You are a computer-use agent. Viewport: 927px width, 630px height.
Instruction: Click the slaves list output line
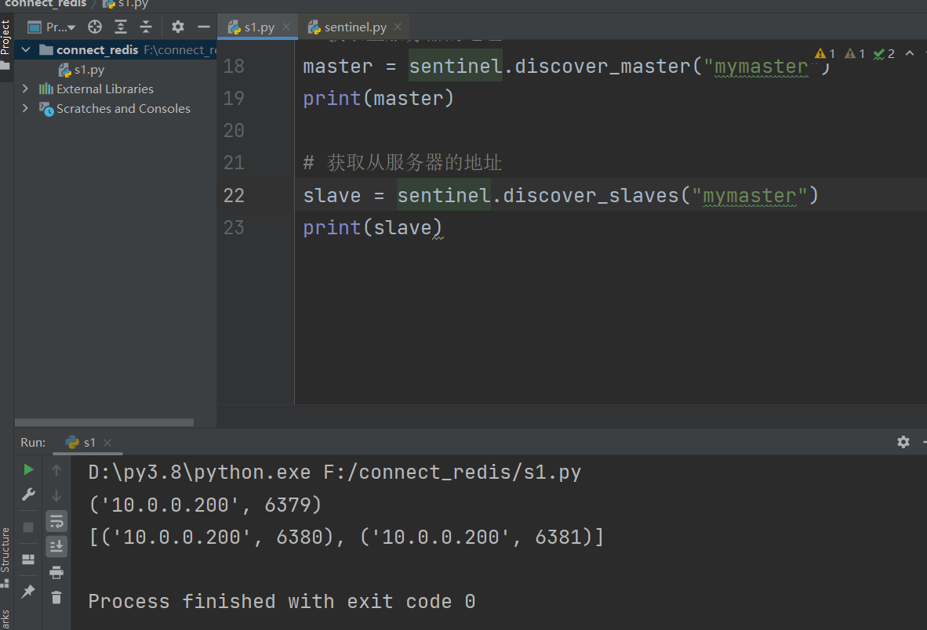point(347,537)
